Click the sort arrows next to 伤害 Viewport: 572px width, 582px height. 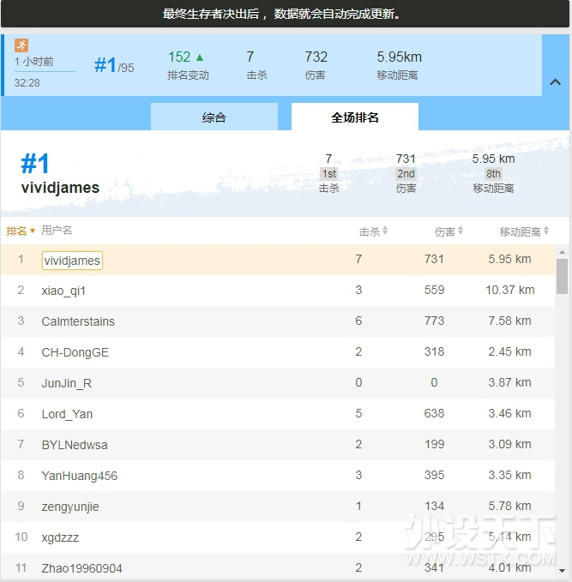click(461, 231)
